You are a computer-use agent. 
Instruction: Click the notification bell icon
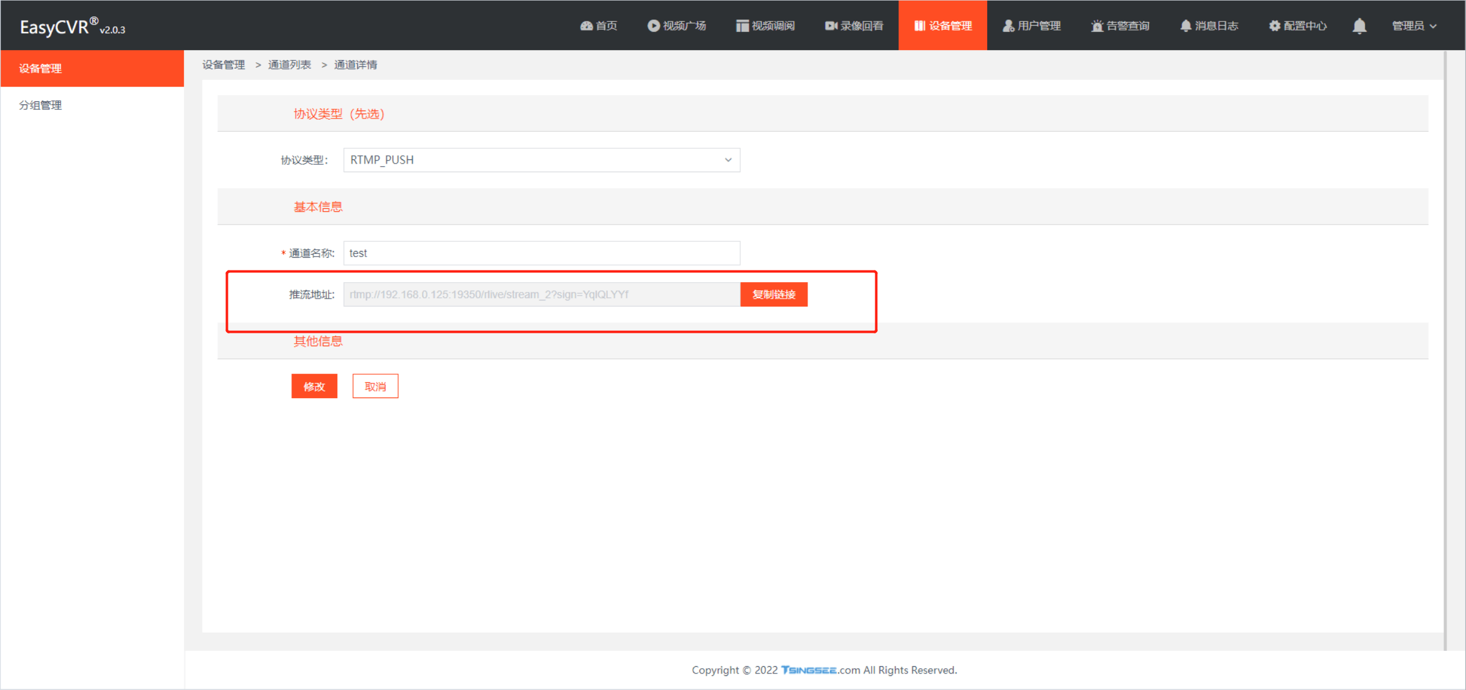click(x=1359, y=26)
